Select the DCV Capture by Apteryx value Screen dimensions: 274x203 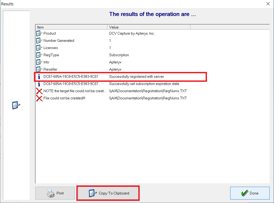(132, 33)
